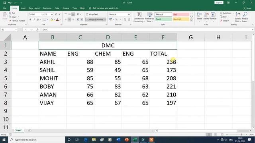Switch to the Review tab
Viewport: 255px width, 143px height.
pos(66,8)
